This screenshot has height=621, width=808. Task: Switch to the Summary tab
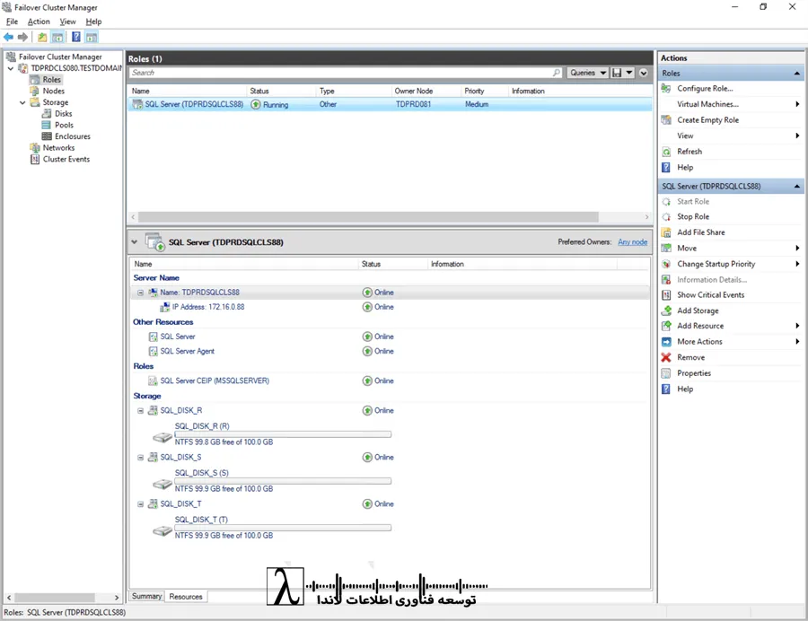147,596
